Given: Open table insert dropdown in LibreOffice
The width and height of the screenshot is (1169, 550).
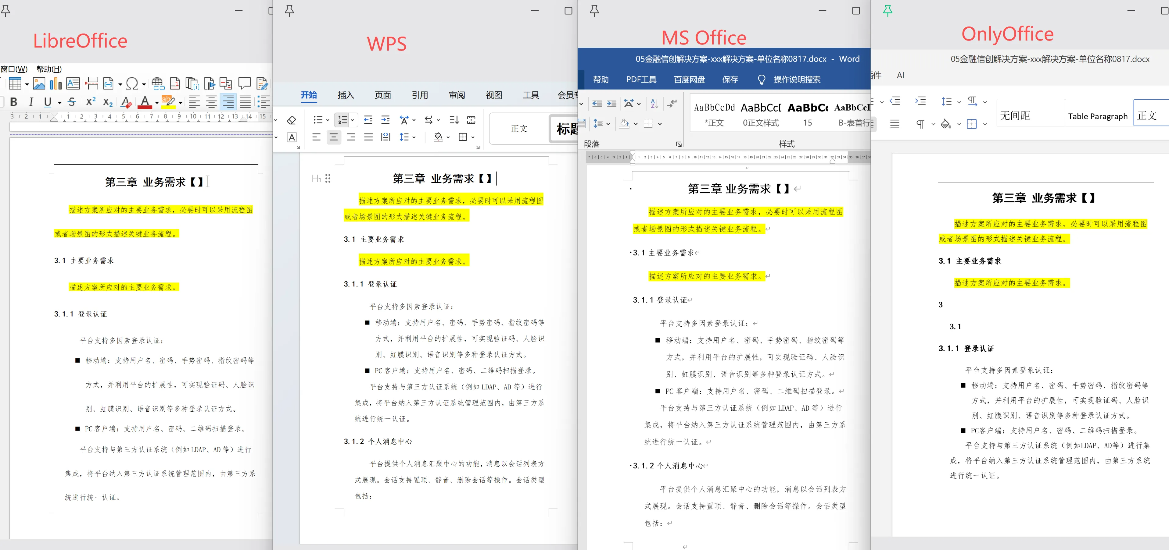Looking at the screenshot, I should (x=27, y=84).
